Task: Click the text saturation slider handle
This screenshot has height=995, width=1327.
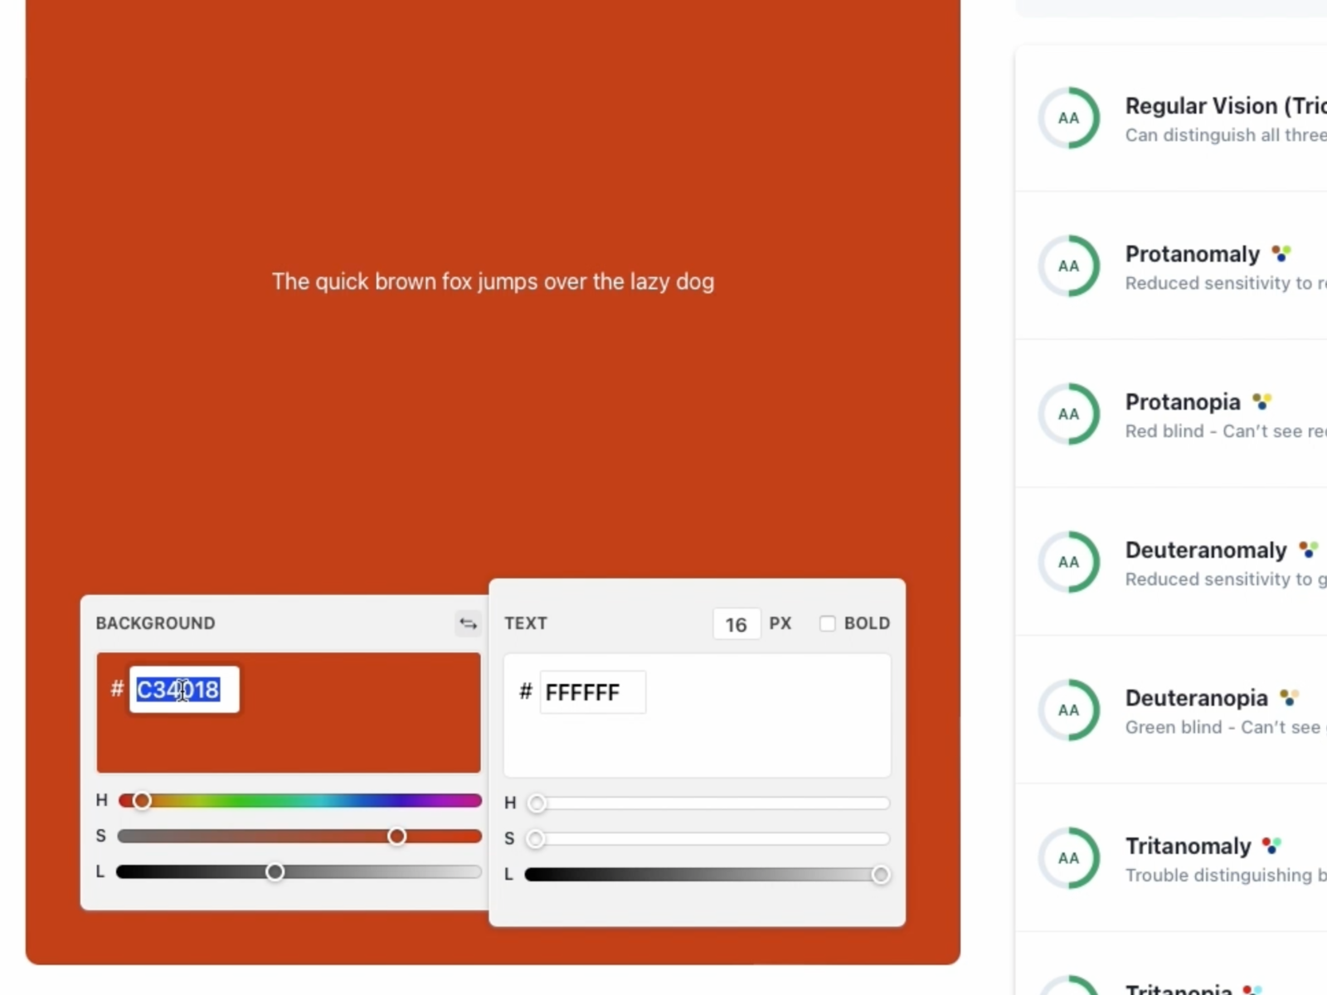Action: click(537, 839)
